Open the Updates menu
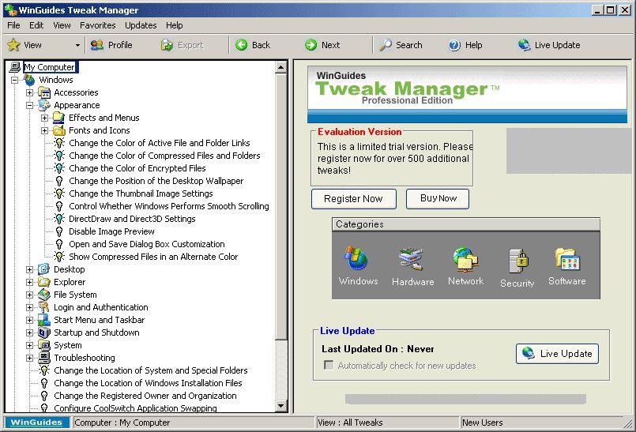This screenshot has width=636, height=432. [x=141, y=25]
